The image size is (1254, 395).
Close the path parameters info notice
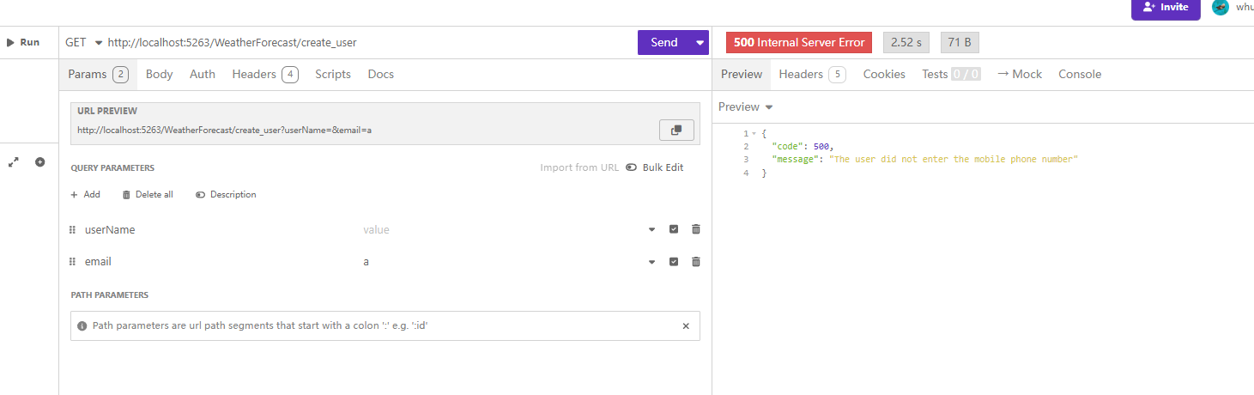pos(685,326)
